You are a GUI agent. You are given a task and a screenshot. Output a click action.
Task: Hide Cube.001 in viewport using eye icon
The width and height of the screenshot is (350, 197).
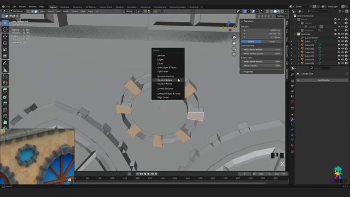343,45
